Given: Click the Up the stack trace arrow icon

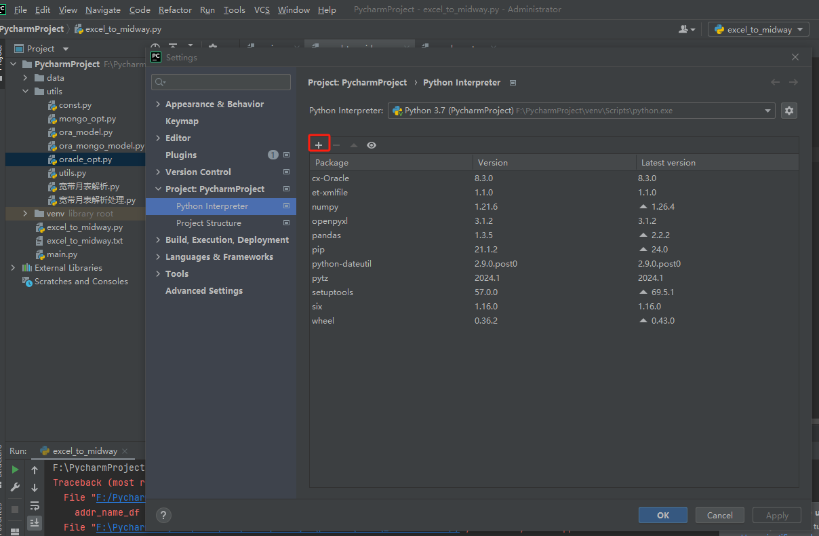Looking at the screenshot, I should [34, 469].
